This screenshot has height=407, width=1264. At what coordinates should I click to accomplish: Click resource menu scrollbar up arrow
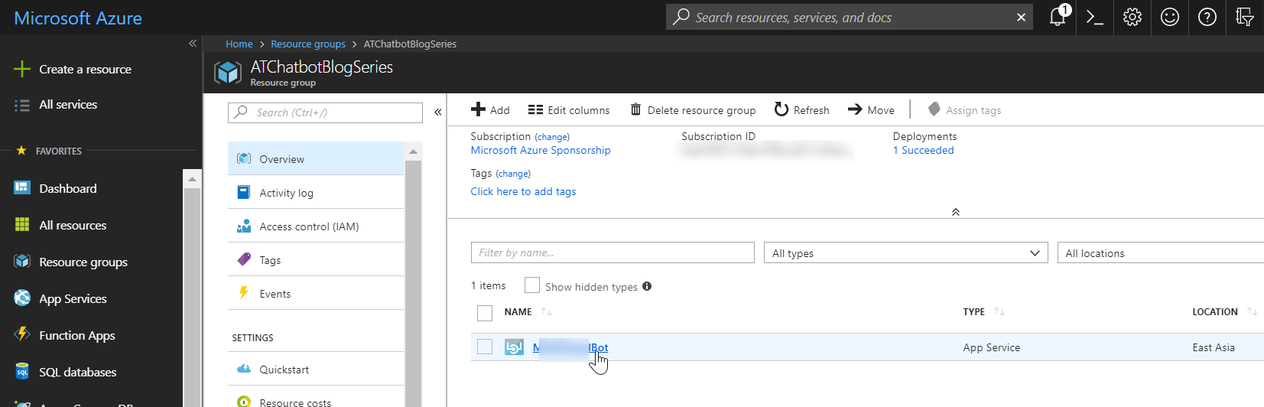[413, 151]
